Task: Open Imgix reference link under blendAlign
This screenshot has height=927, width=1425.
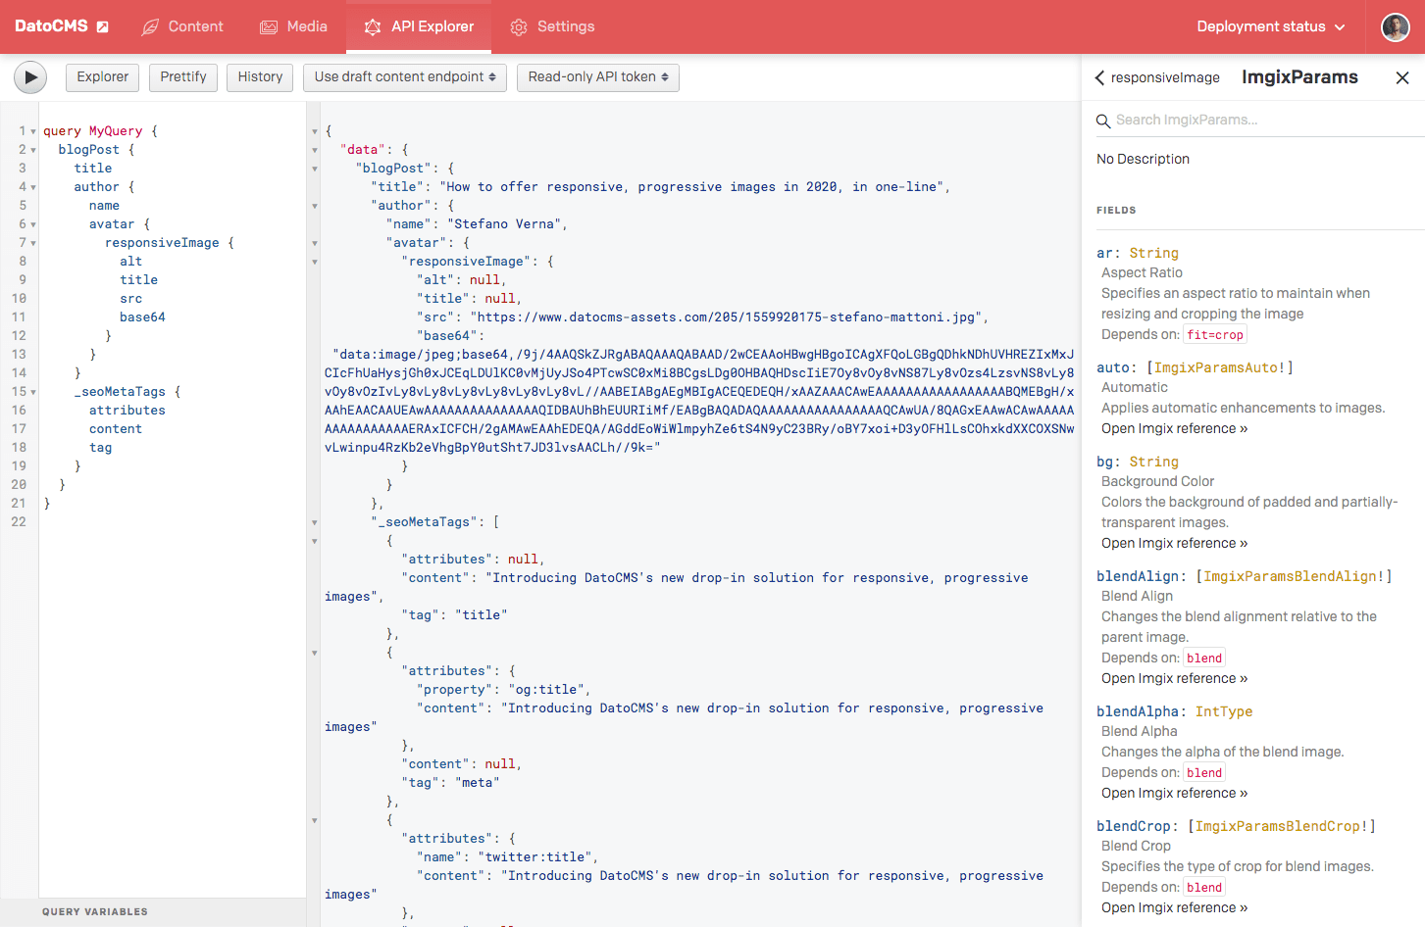Action: click(x=1174, y=678)
